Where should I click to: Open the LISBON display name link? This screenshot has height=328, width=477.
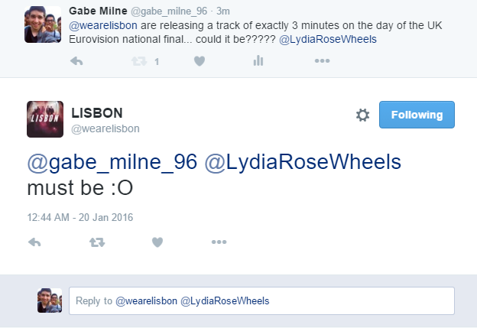[97, 113]
